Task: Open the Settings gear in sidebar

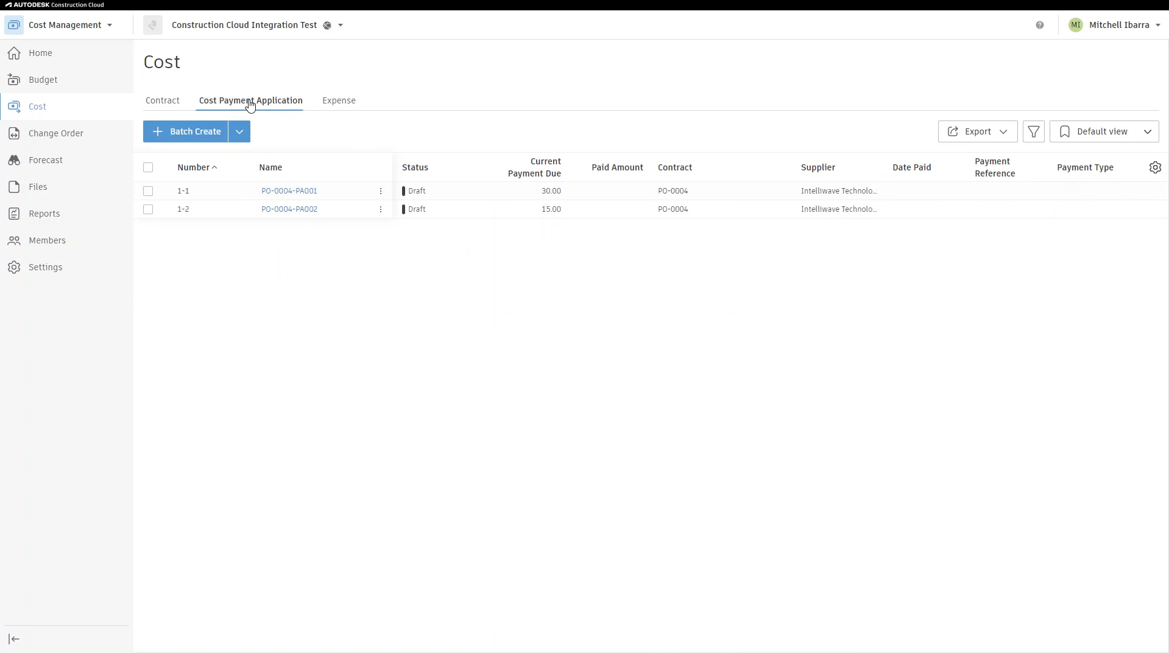Action: pos(14,267)
